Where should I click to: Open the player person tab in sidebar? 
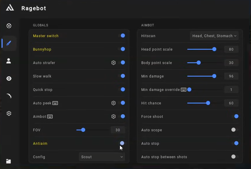click(x=9, y=61)
